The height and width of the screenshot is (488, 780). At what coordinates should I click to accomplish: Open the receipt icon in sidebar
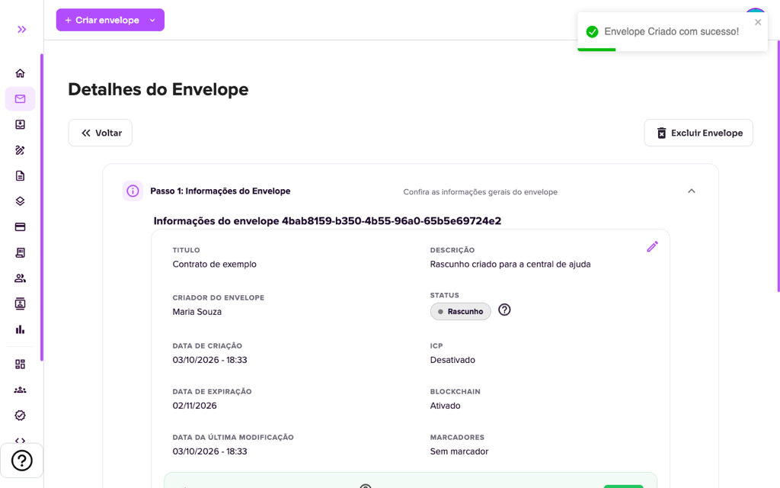(x=20, y=252)
